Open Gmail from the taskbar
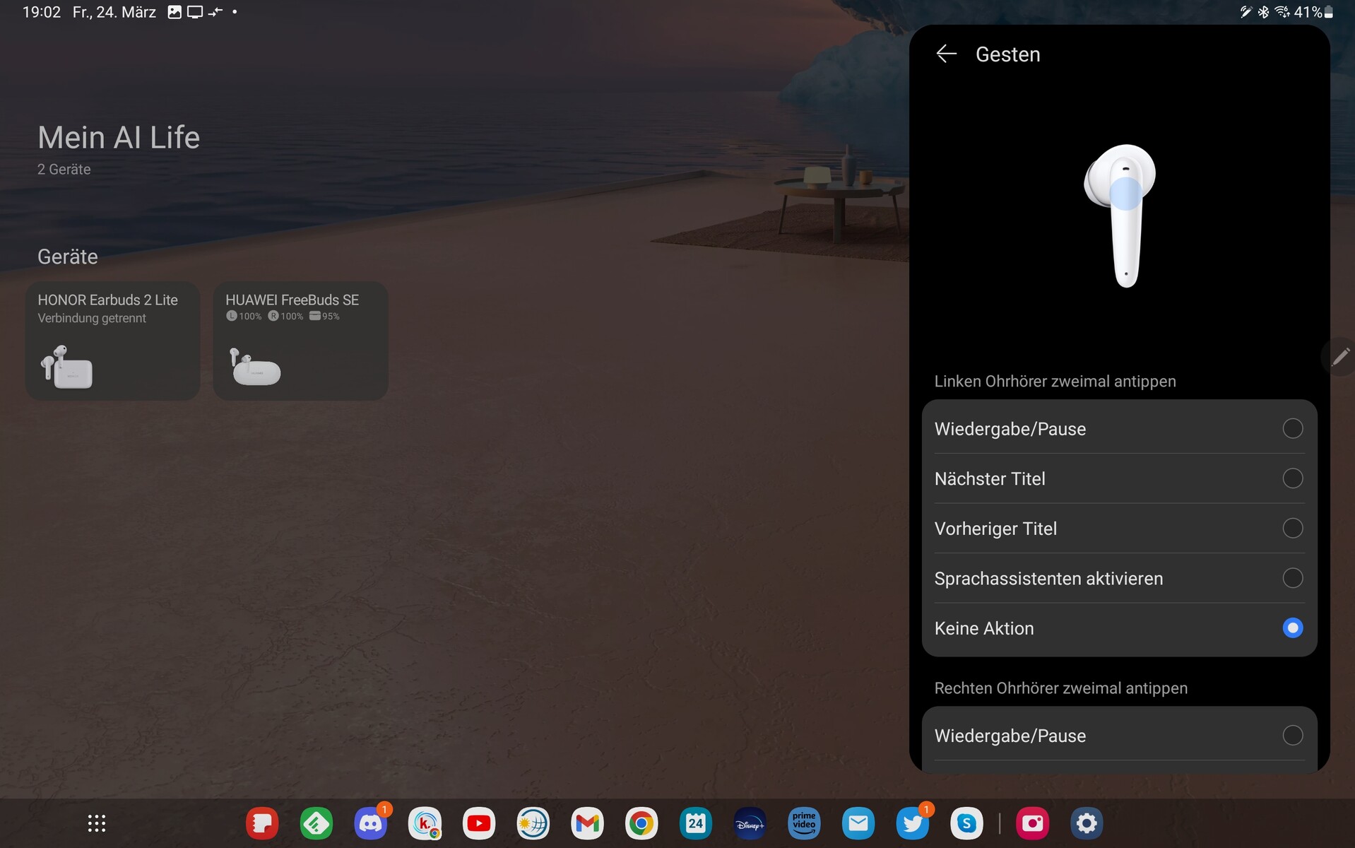The height and width of the screenshot is (848, 1355). (x=587, y=823)
